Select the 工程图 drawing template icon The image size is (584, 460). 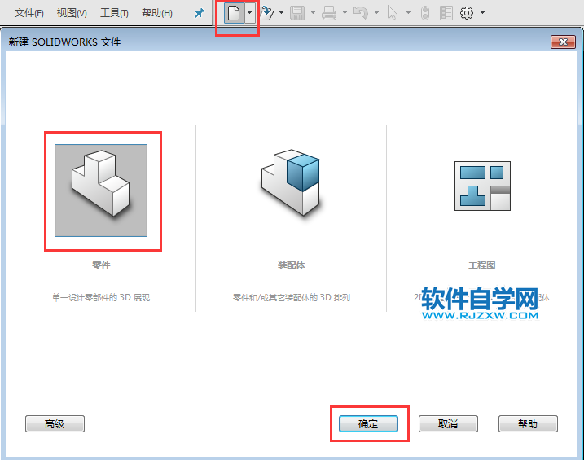482,186
